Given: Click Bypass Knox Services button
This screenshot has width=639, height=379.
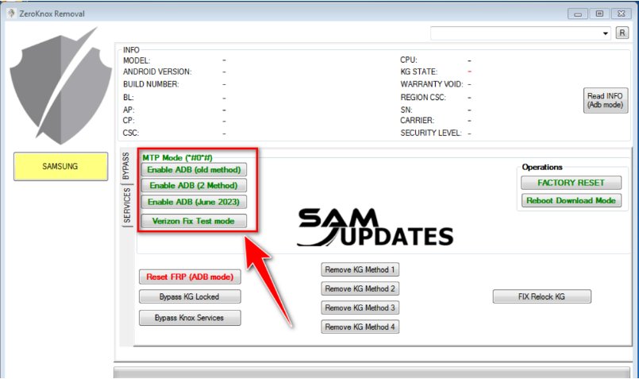Looking at the screenshot, I should pyautogui.click(x=189, y=318).
